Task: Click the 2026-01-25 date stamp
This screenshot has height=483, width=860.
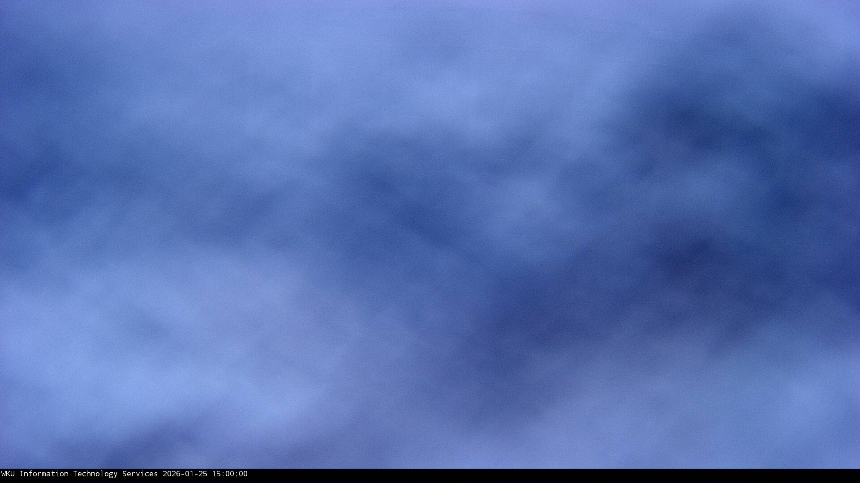Action: pos(185,474)
